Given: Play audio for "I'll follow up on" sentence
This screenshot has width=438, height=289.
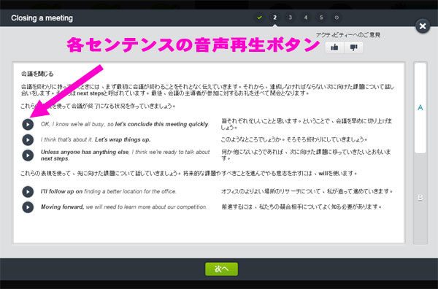Looking at the screenshot, I should tap(28, 191).
